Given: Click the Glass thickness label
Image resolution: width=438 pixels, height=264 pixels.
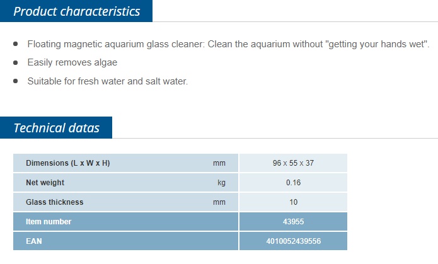Looking at the screenshot, I should (x=54, y=202).
